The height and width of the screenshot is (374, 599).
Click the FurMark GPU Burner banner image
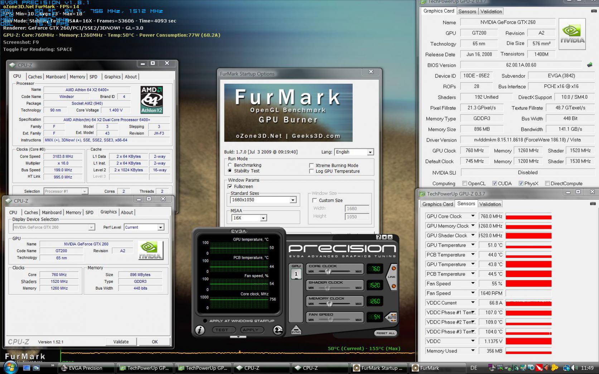[288, 113]
